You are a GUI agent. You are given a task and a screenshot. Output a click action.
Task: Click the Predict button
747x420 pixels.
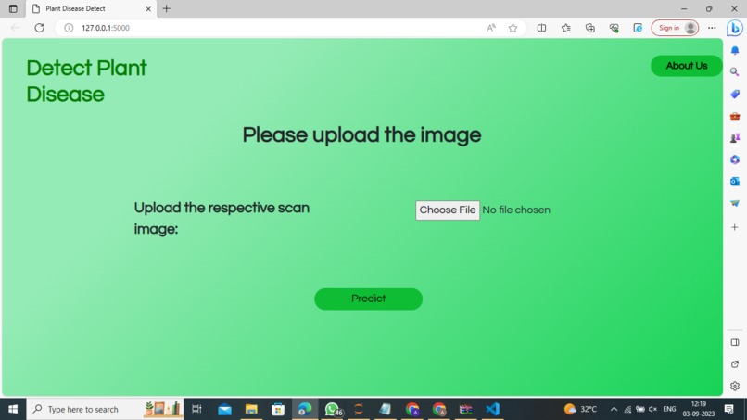tap(368, 299)
